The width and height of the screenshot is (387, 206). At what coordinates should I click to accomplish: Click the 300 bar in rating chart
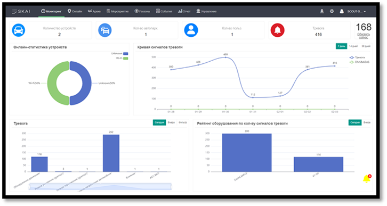coord(247,153)
